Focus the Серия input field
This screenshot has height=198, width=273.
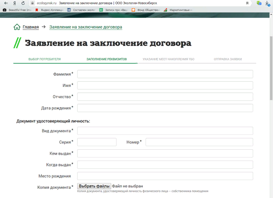tap(97, 142)
